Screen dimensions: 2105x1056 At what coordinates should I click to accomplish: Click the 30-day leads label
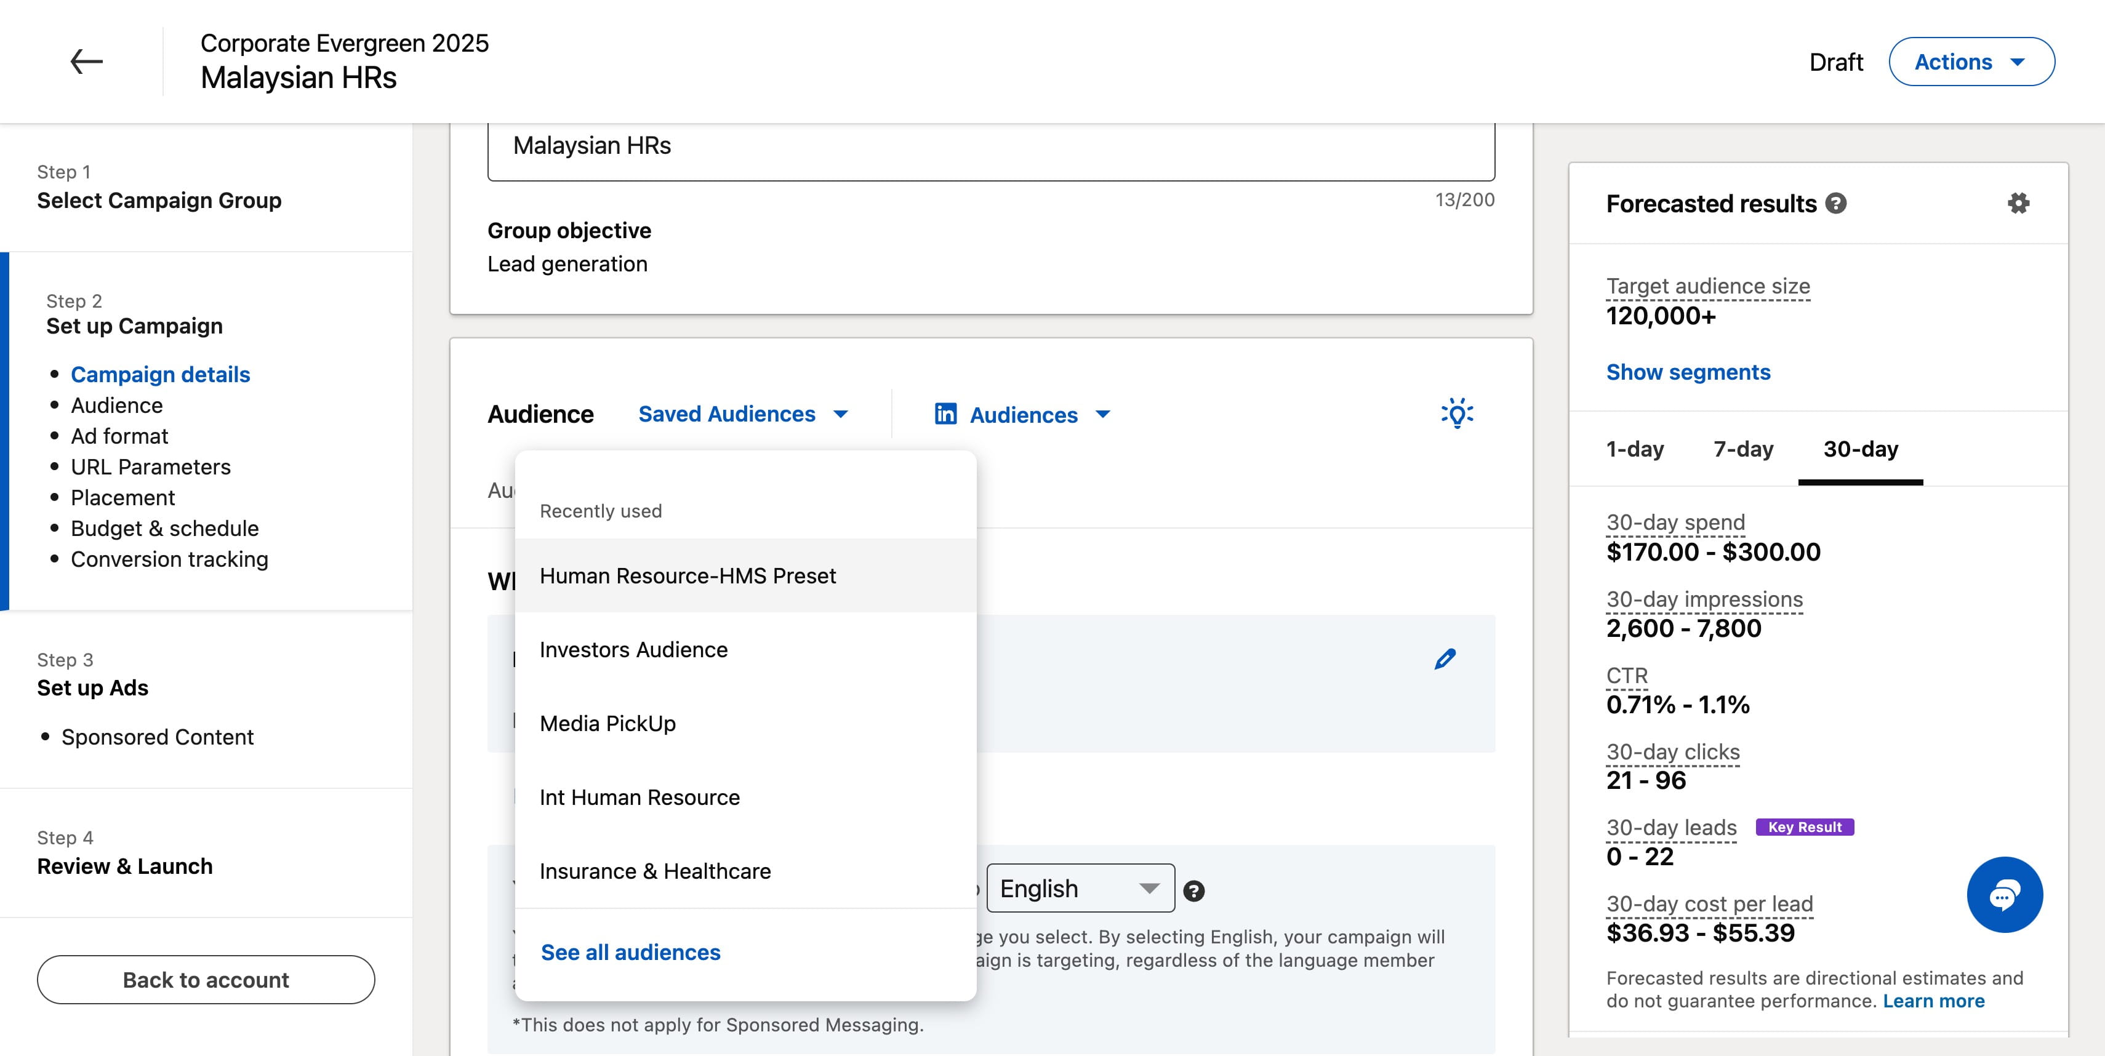(x=1671, y=828)
